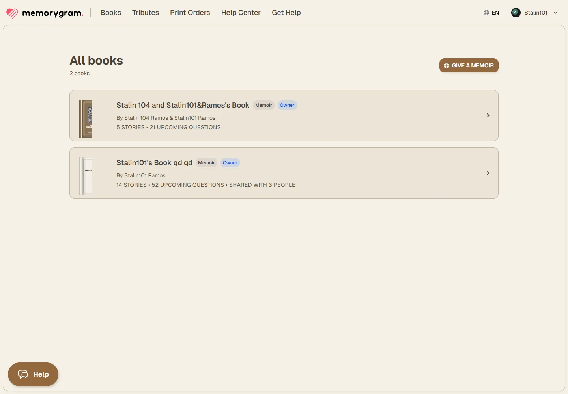
Task: Click chevron on Stalin 104 and Stalin101&Ramos's Book
Action: pyautogui.click(x=488, y=115)
